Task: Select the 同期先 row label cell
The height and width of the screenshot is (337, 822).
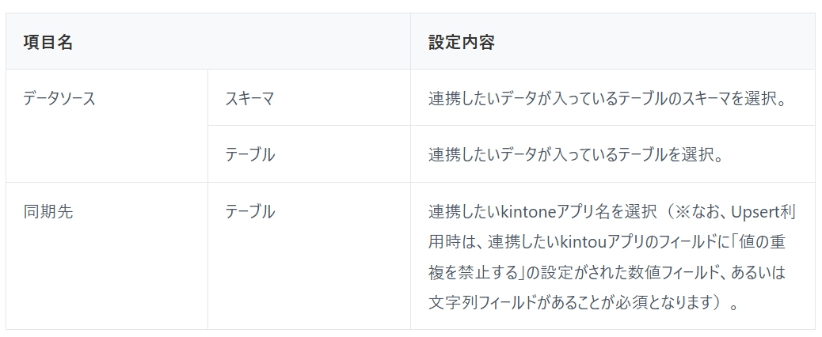Action: point(48,212)
